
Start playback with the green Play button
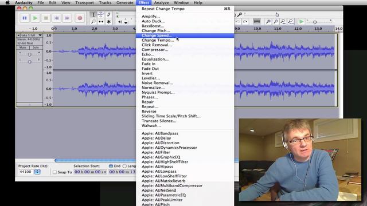tap(35, 18)
